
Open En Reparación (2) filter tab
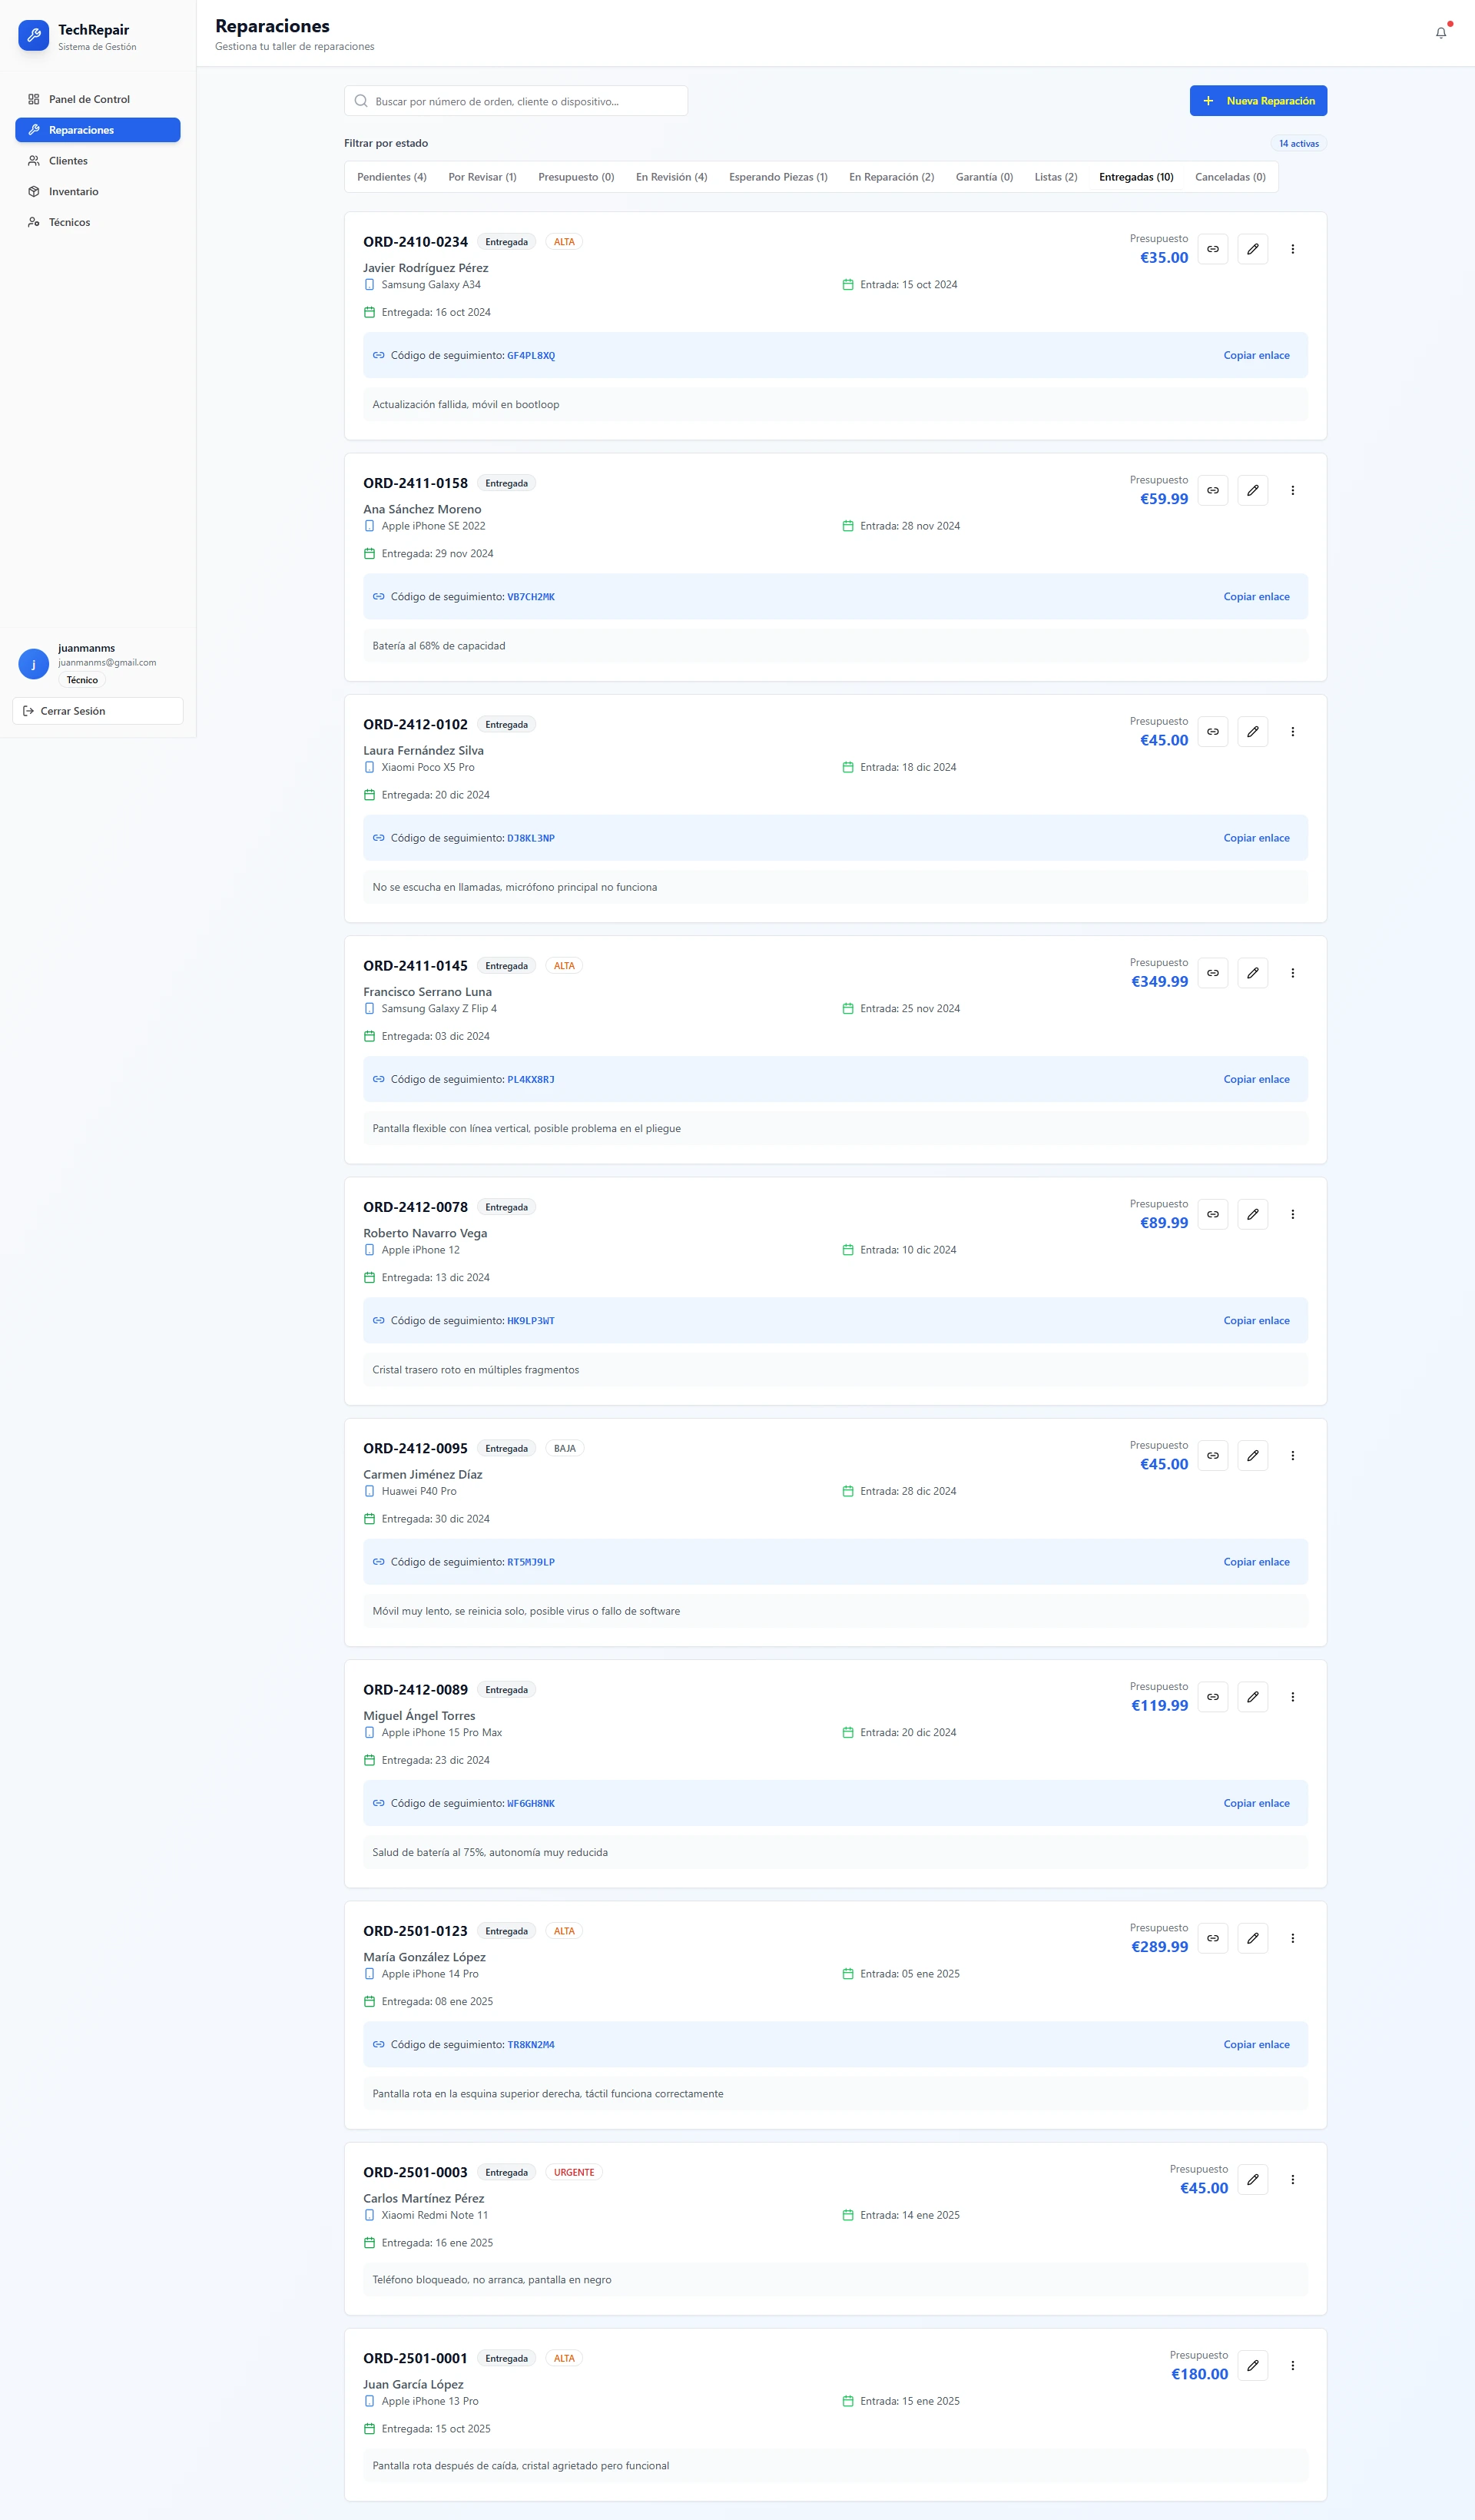(x=891, y=177)
